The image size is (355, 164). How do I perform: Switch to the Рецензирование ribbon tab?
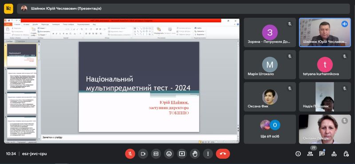tap(83, 24)
